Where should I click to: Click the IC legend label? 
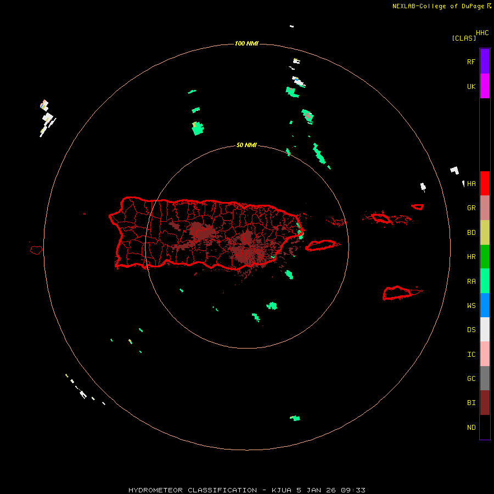click(471, 355)
